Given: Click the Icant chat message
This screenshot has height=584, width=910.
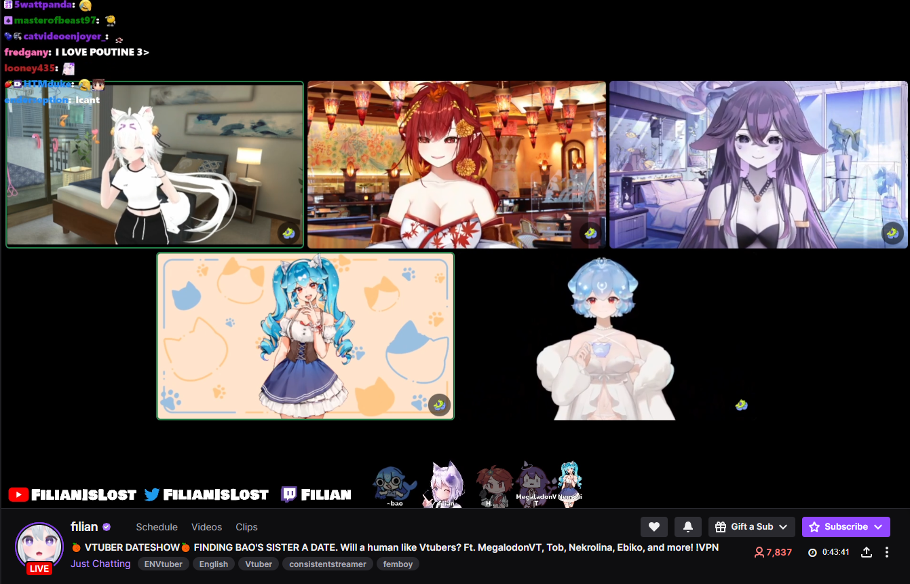Looking at the screenshot, I should (88, 100).
